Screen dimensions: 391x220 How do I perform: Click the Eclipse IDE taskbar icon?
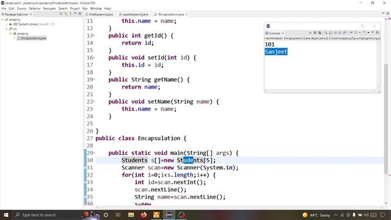click(x=169, y=215)
